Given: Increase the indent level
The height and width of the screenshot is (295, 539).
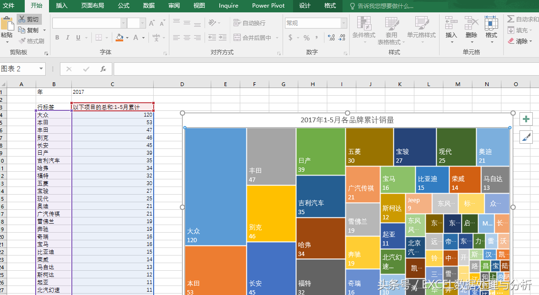Looking at the screenshot, I should coord(223,38).
